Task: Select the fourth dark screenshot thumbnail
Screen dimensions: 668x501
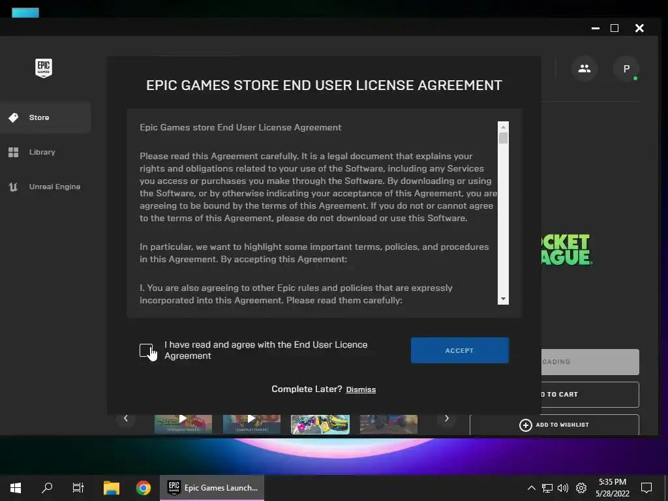Action: (x=389, y=424)
